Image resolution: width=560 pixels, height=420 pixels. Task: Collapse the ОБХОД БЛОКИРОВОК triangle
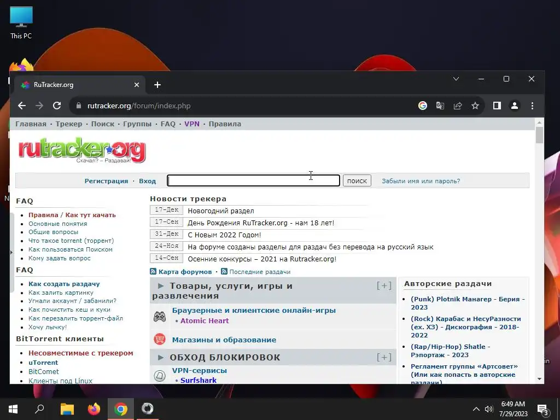(x=161, y=358)
